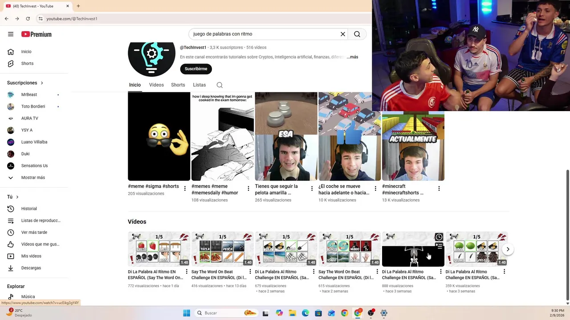Go back in browser
Screen dimensions: 570x320
coord(6,19)
